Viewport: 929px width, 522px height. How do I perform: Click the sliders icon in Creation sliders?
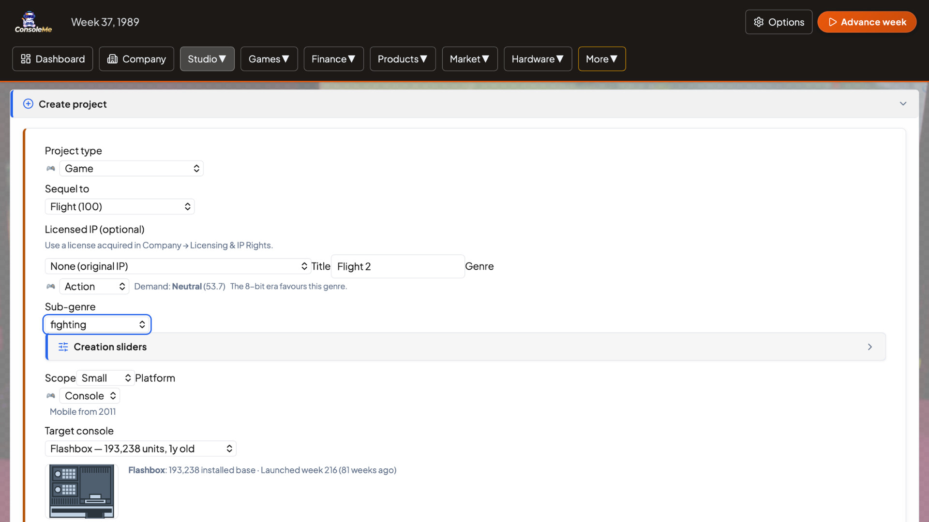click(63, 347)
